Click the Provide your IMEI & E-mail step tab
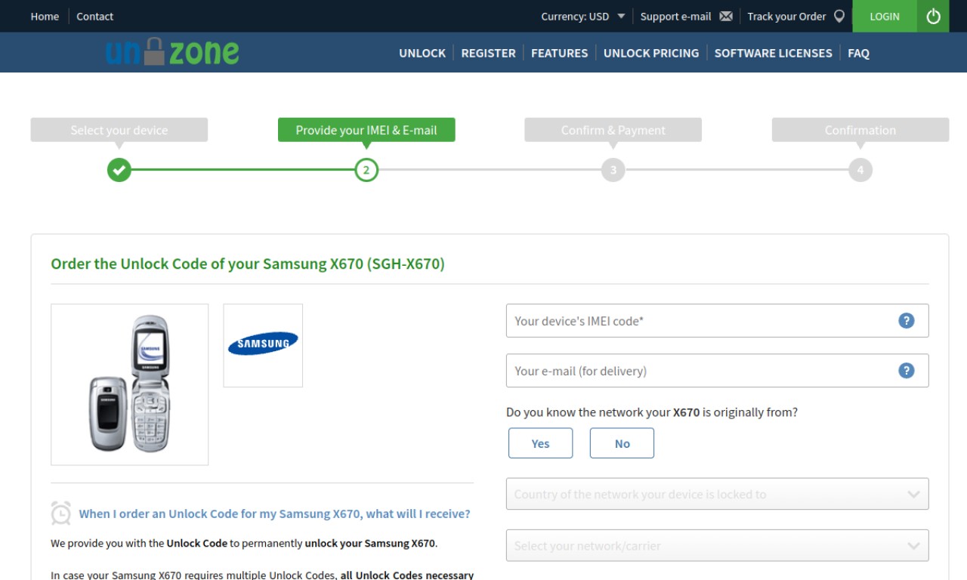Viewport: 967px width, 580px height. (366, 130)
